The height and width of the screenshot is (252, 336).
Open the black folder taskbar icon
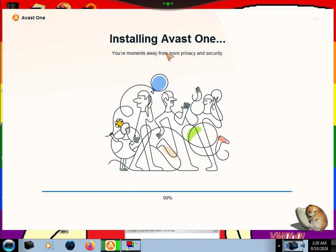click(29, 245)
